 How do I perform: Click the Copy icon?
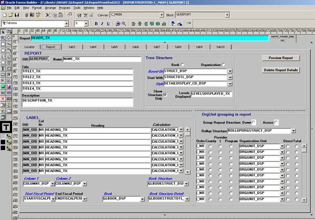pos(54,15)
